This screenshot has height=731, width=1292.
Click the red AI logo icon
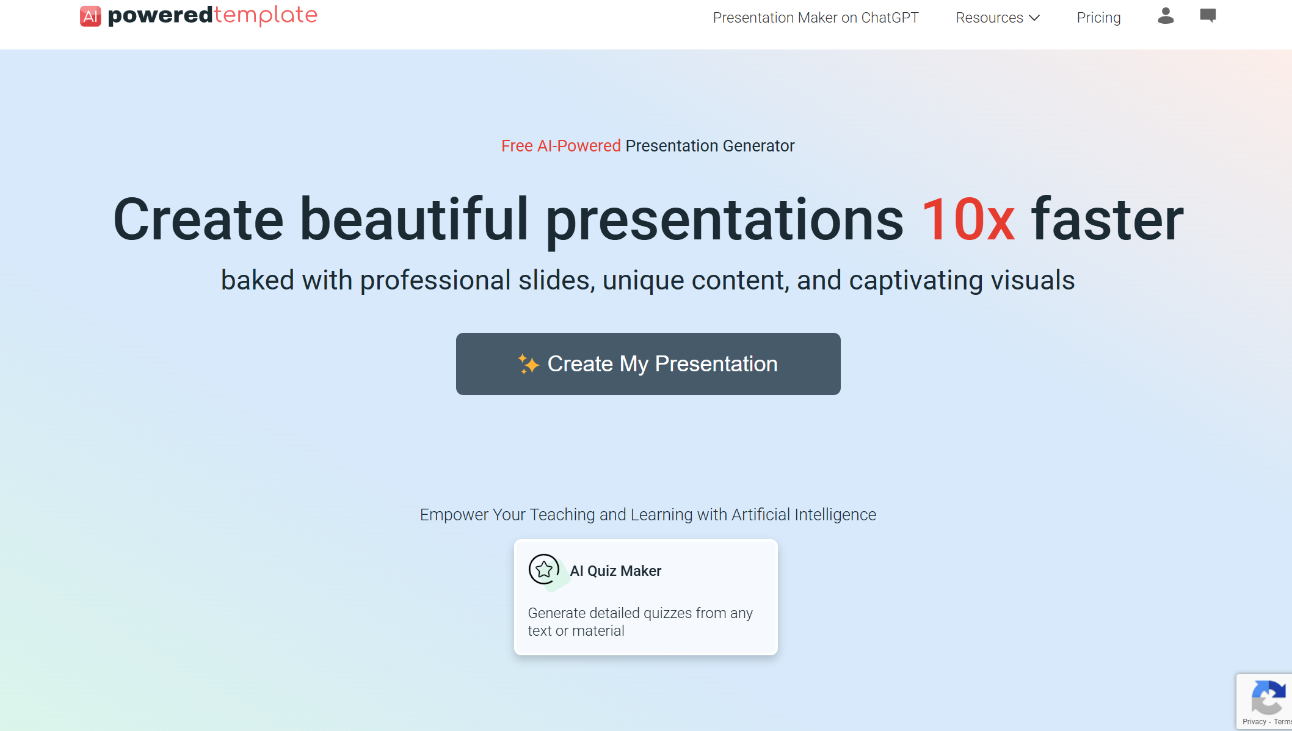coord(90,16)
